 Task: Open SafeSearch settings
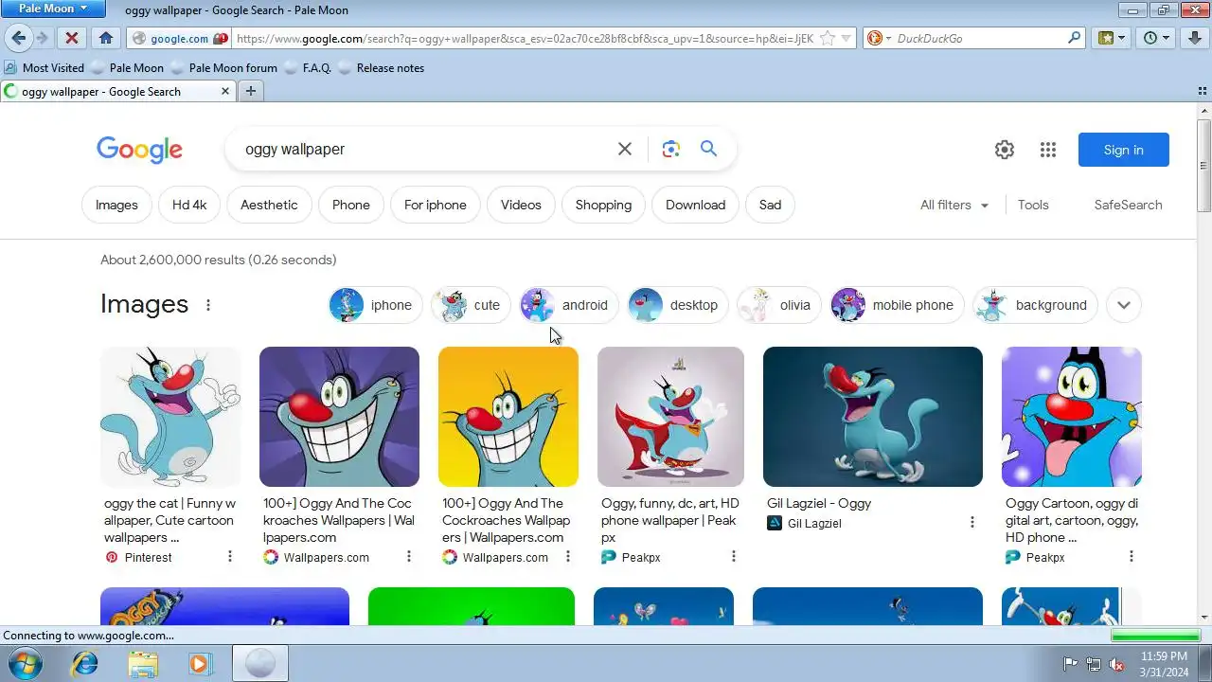pyautogui.click(x=1128, y=205)
